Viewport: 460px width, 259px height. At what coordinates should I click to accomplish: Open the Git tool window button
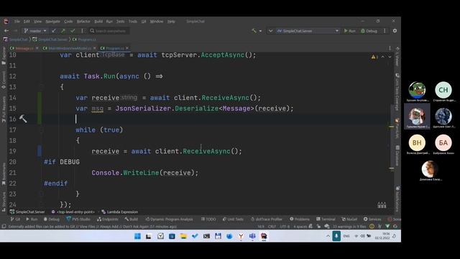(15, 219)
